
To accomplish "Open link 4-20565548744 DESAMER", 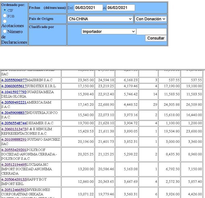I will tap(14, 123).
